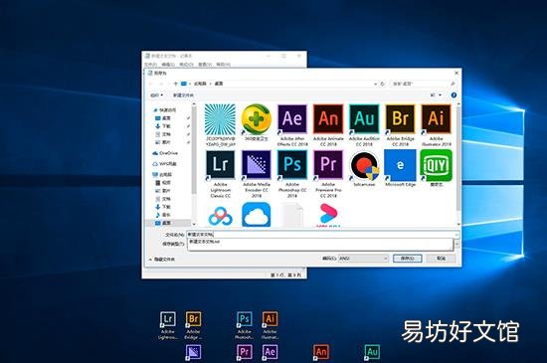
Task: Select the Adobe Illustrator shortcut in the Save As dialog
Action: coord(436,125)
